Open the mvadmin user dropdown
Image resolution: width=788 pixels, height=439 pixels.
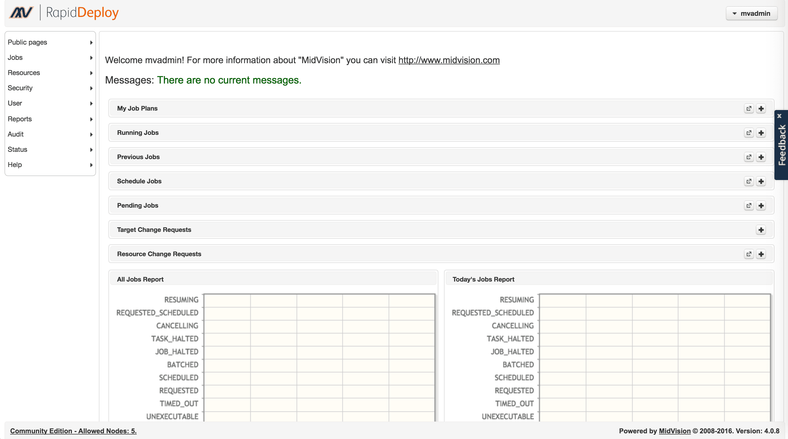tap(751, 14)
